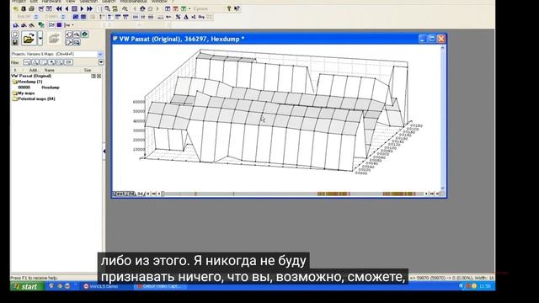Click the Off filter button
The height and width of the screenshot is (303, 539).
coord(68,62)
